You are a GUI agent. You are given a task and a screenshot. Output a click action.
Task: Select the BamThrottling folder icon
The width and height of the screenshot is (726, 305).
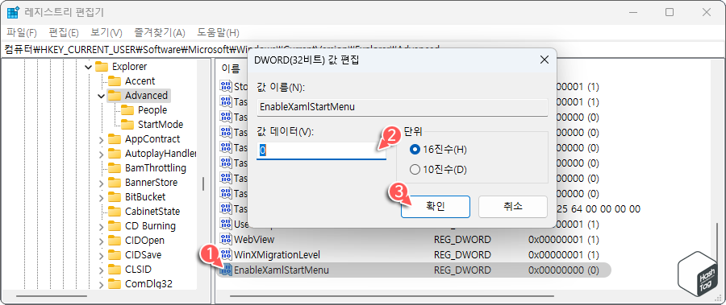point(115,167)
